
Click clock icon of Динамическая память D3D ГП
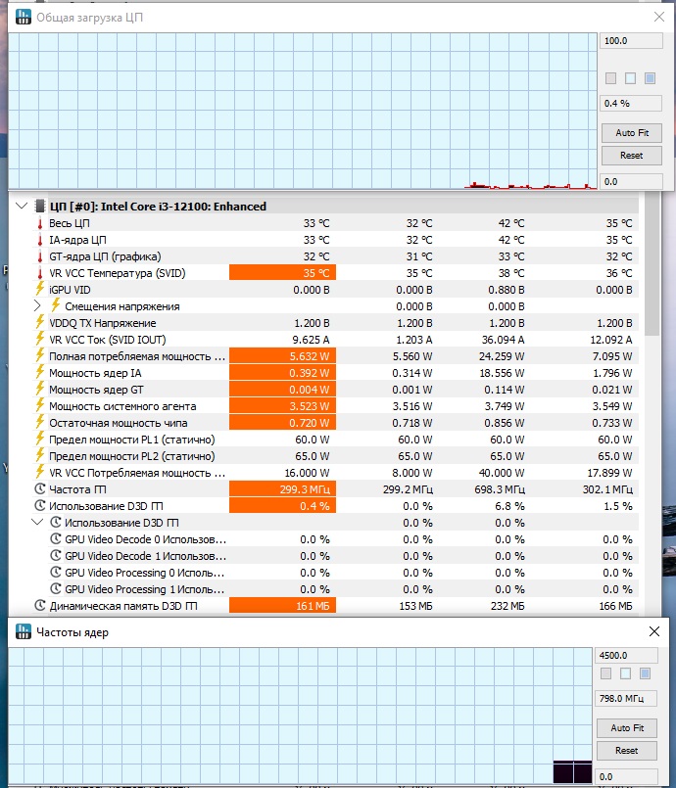[40, 605]
